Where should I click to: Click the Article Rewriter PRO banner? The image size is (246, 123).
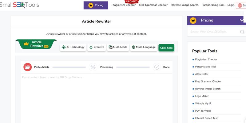[x=36, y=44]
